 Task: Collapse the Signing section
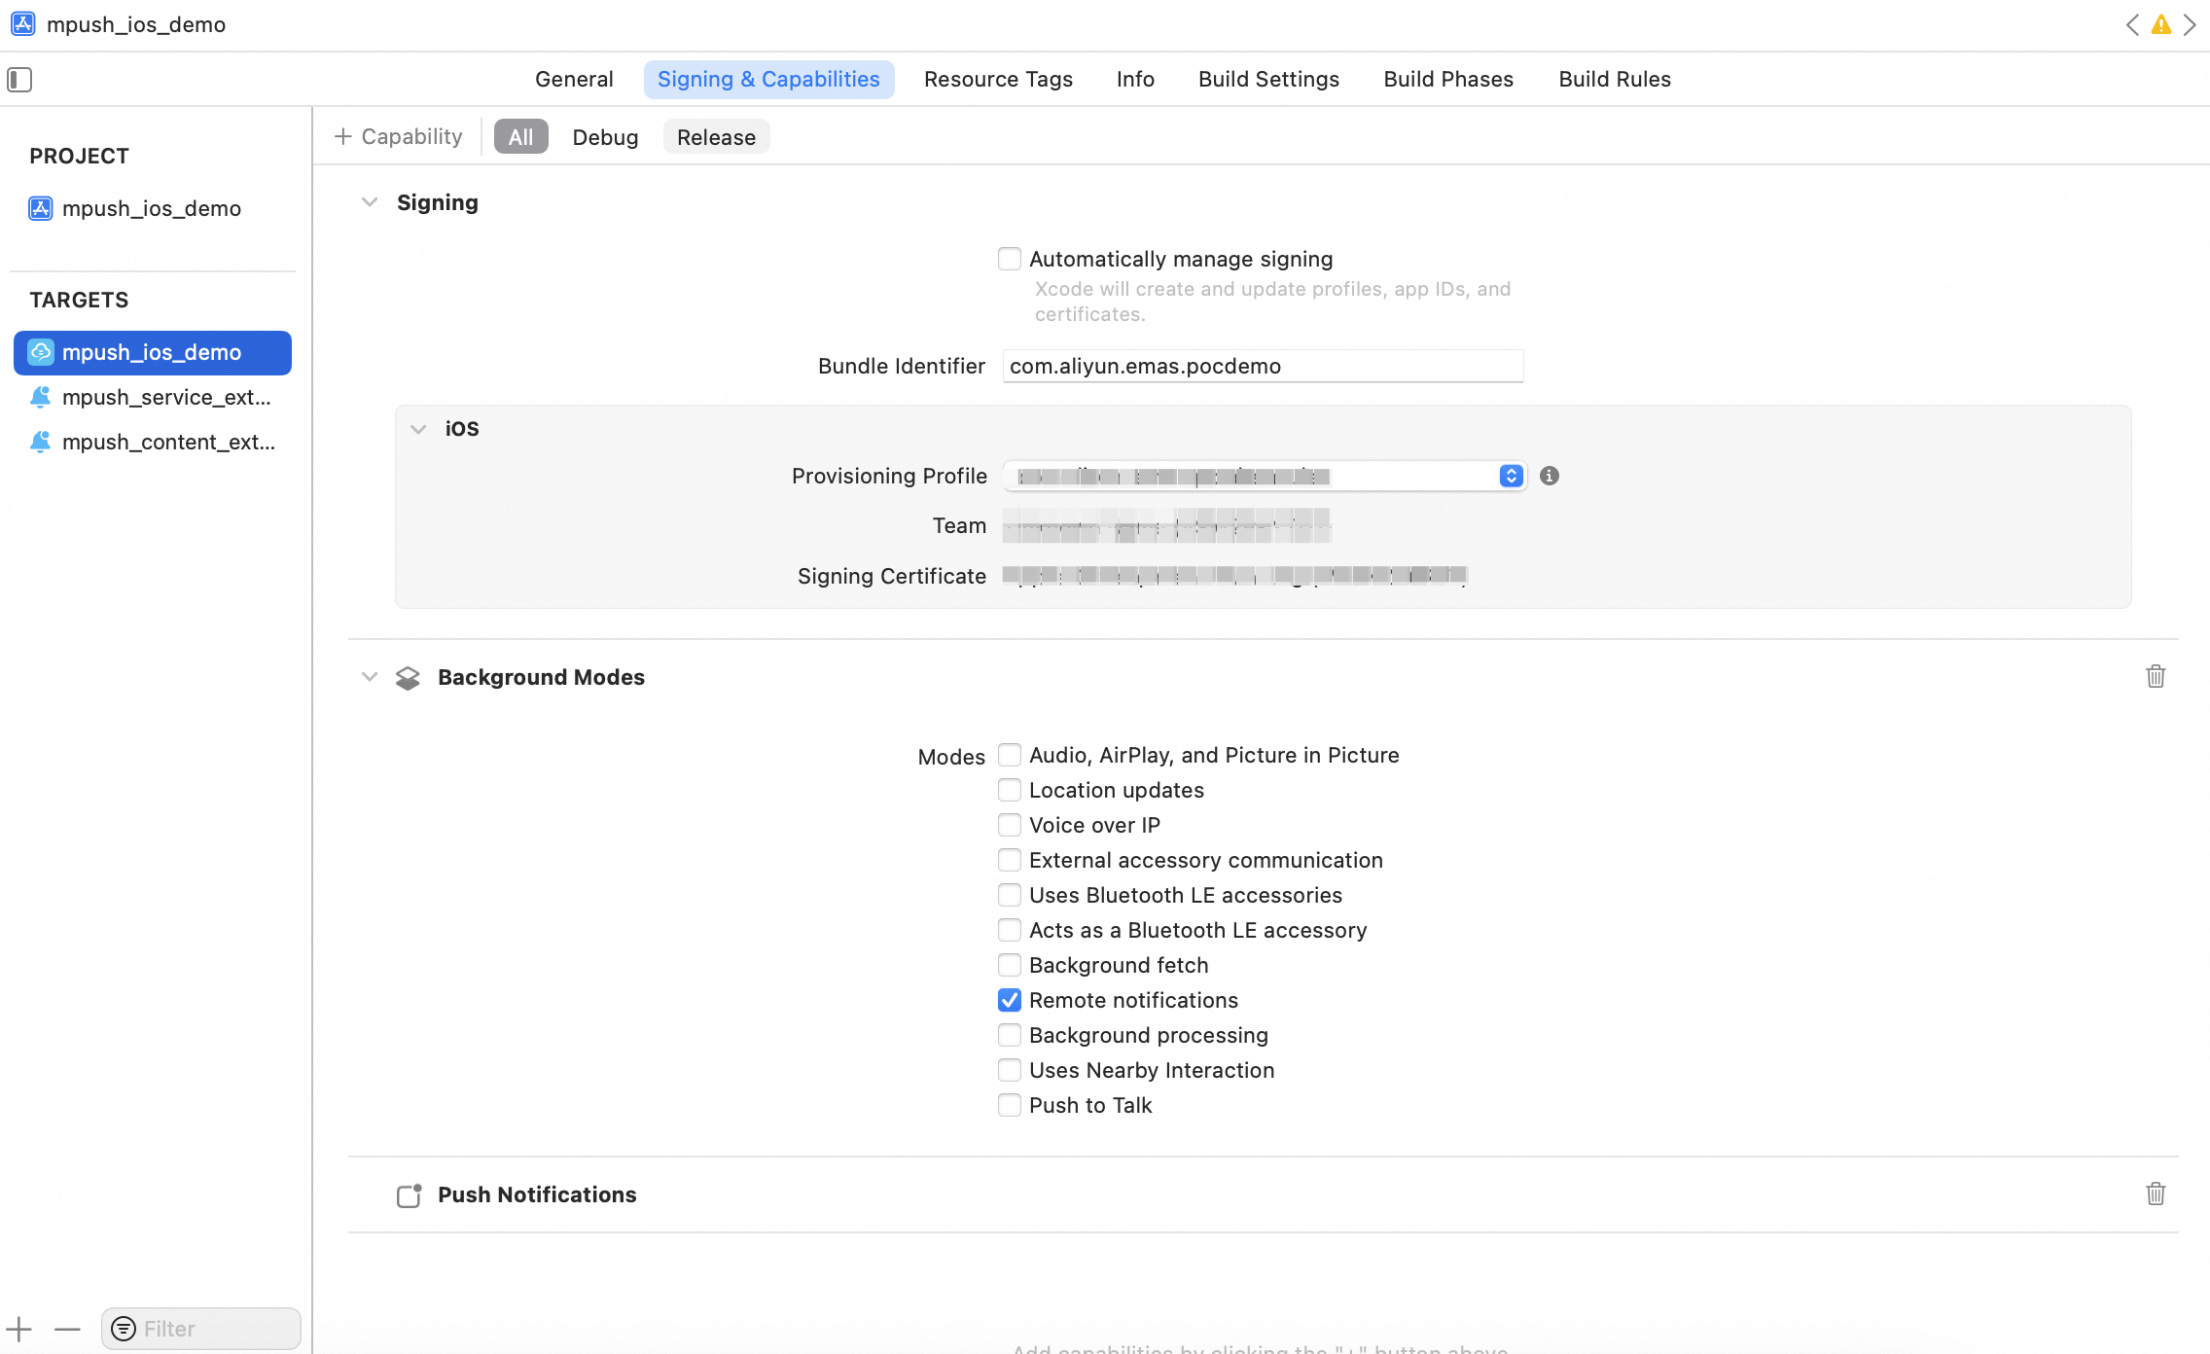click(370, 202)
